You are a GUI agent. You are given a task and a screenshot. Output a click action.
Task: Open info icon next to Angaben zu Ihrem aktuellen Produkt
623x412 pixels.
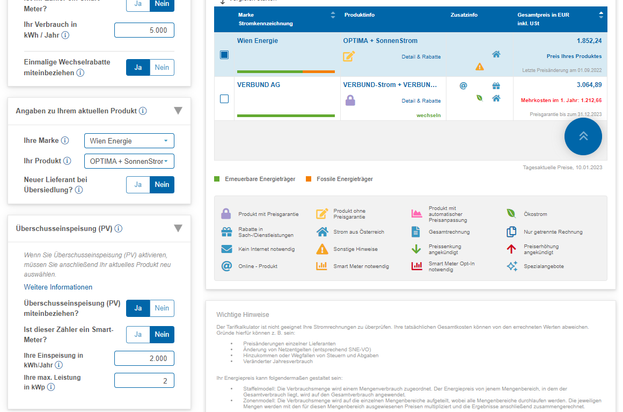(143, 111)
